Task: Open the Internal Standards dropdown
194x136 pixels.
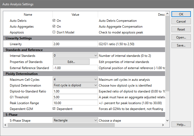Action: point(75,56)
